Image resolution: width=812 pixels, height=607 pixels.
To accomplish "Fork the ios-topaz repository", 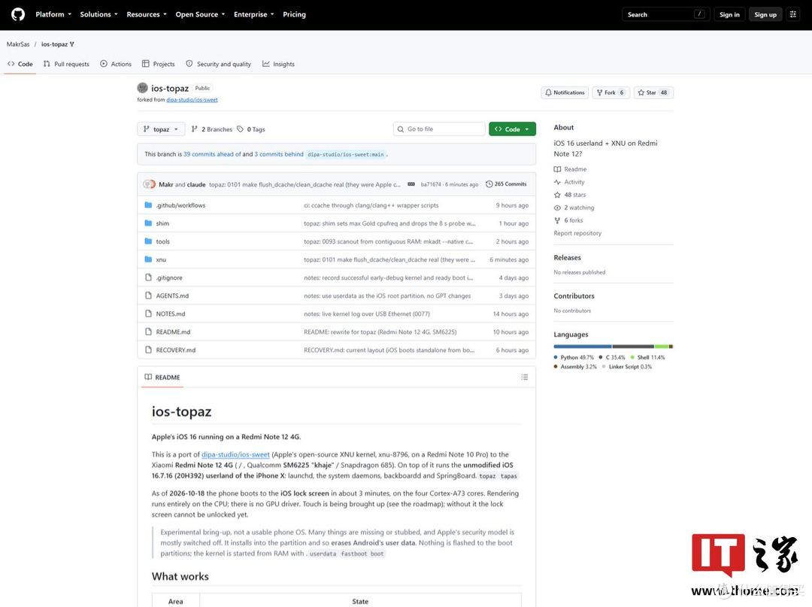I will 611,93.
